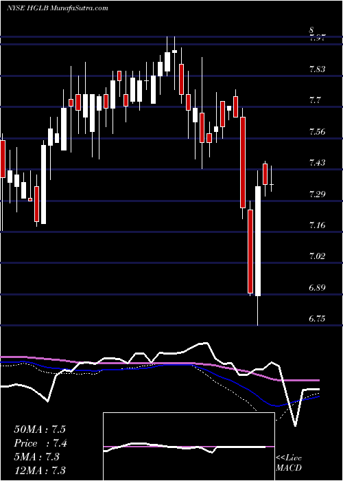
Task: Click the 6.75 price axis label
Action: (317, 319)
